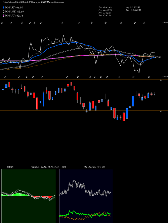Click the 'Pre L: 42.47' value
This screenshot has width=168, height=223.
pyautogui.click(x=105, y=13)
